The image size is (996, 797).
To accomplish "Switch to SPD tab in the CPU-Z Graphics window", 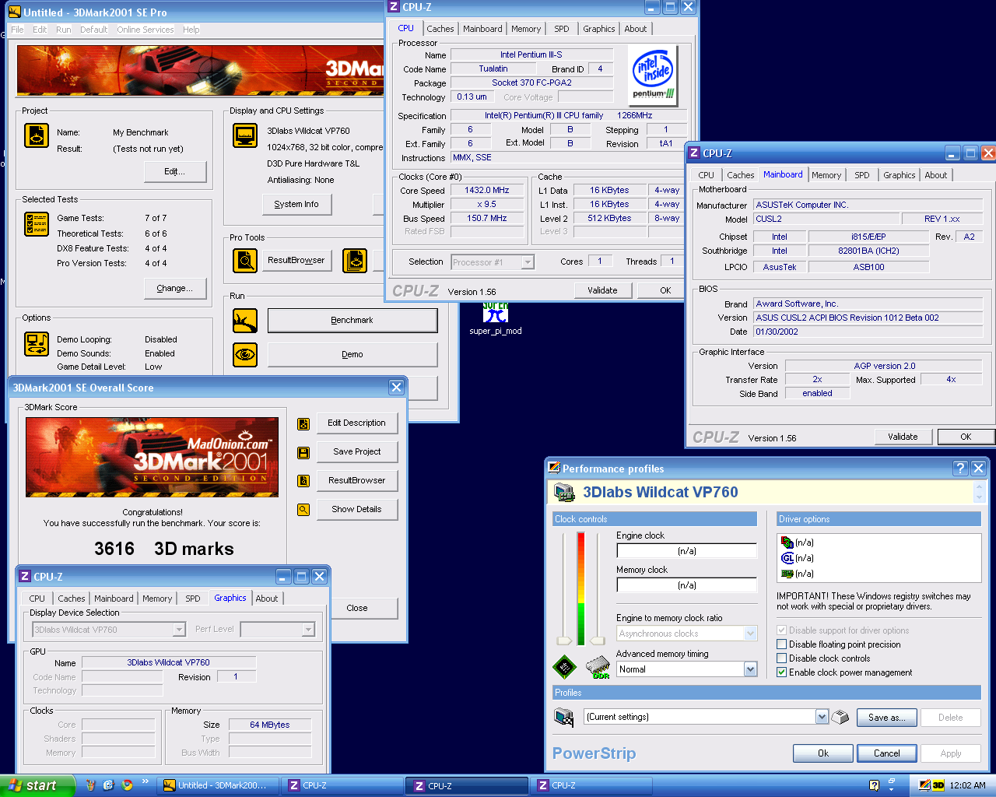I will (x=193, y=599).
